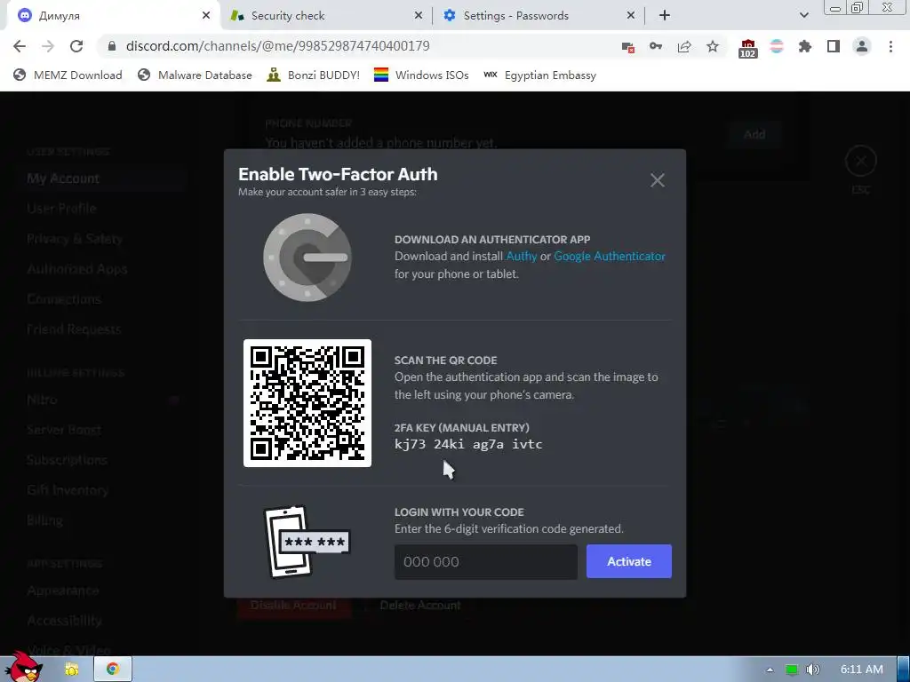Open the volume speaker tray icon

(x=813, y=670)
